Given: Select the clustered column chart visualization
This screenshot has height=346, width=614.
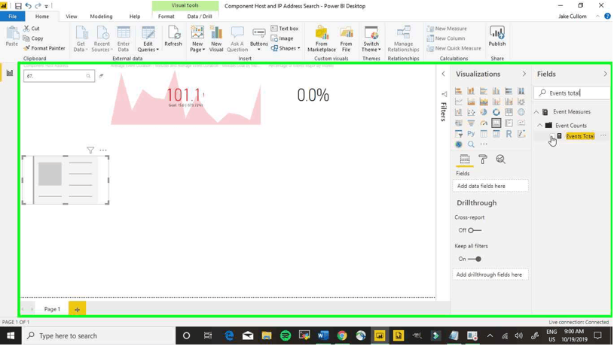Looking at the screenshot, I should pos(496,91).
